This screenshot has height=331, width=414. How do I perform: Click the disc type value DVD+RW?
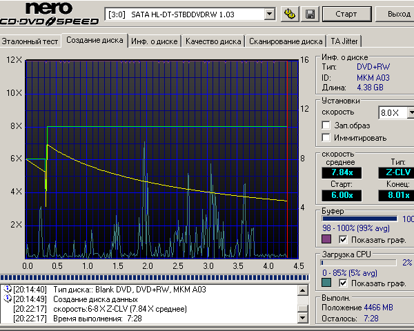(373, 67)
